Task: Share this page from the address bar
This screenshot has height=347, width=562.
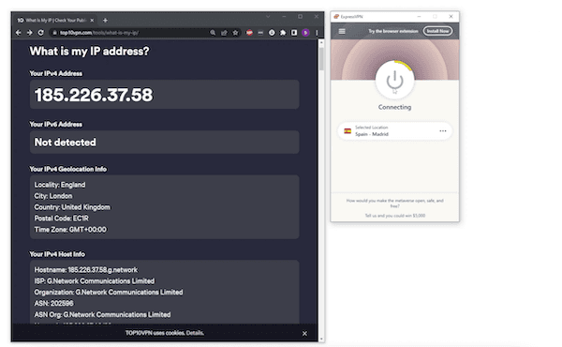Action: click(224, 33)
